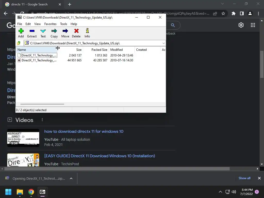
Task: Open the notification badge by the clock
Action: (x=257, y=192)
